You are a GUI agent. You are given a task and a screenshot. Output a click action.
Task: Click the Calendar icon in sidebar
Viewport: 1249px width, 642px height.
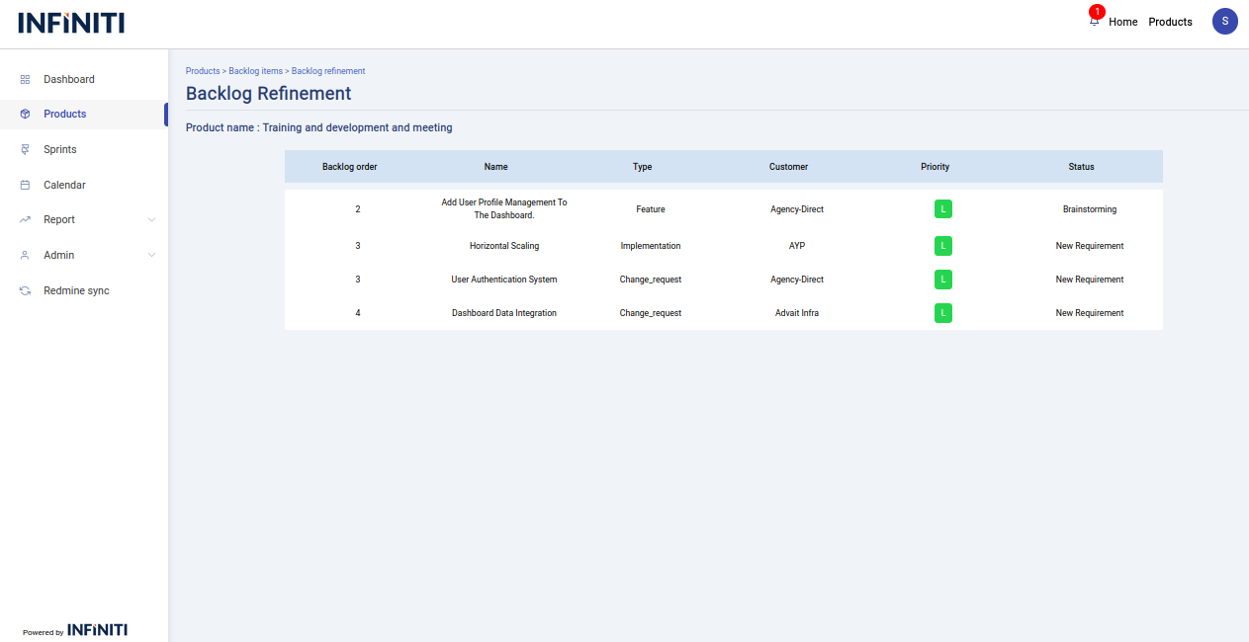click(x=26, y=185)
